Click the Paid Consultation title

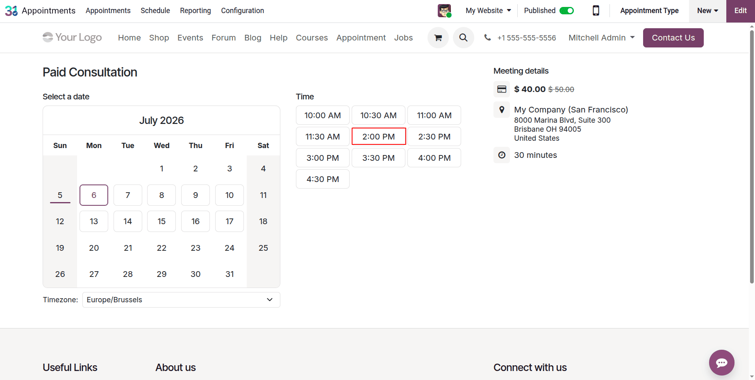90,72
